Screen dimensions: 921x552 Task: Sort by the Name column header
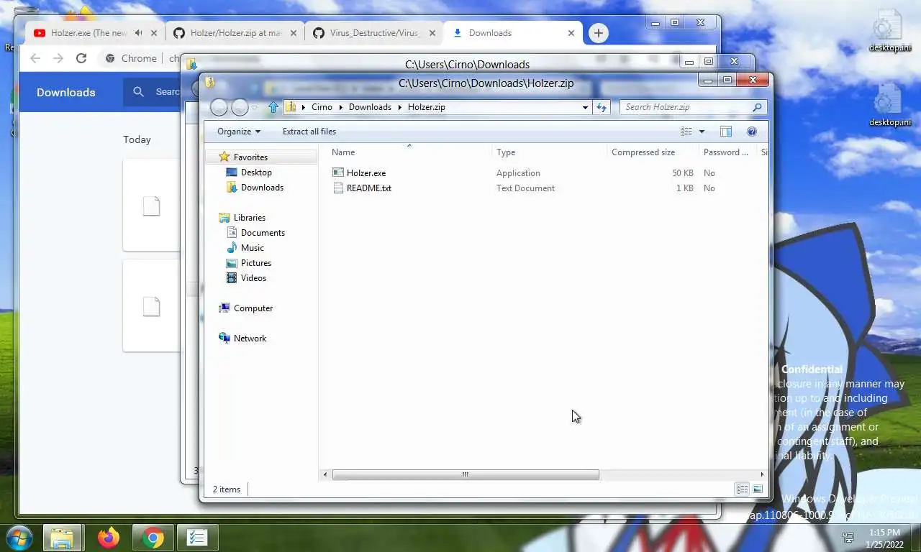[x=410, y=152]
